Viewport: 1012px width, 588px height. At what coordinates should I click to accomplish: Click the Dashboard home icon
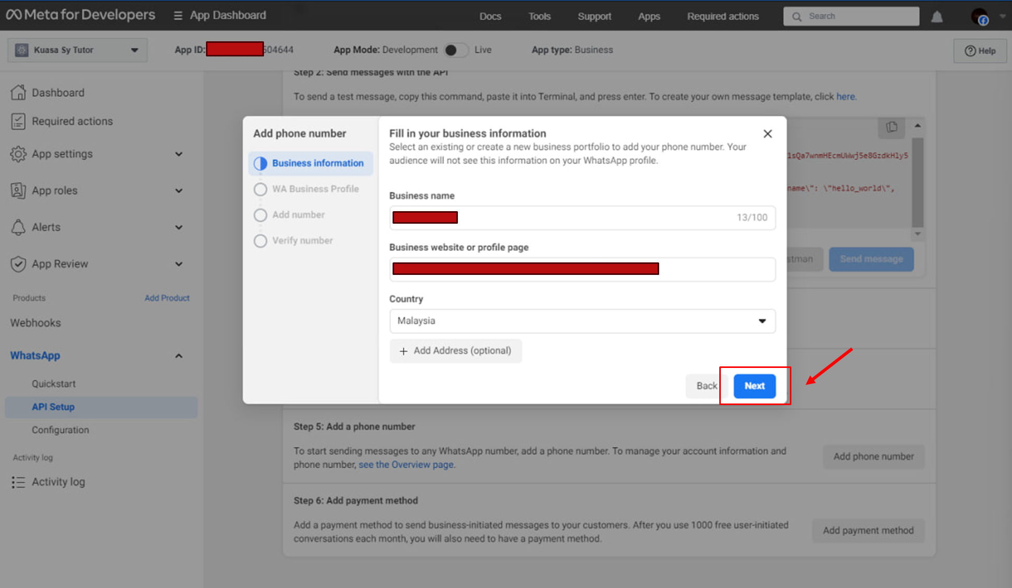pos(18,93)
